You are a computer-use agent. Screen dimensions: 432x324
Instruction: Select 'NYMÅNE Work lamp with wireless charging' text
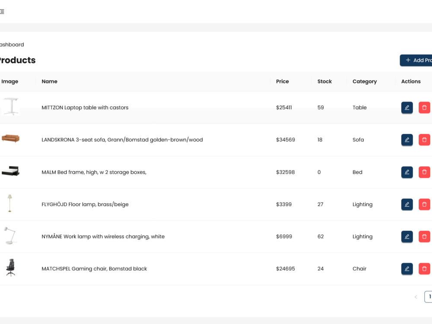pyautogui.click(x=103, y=237)
